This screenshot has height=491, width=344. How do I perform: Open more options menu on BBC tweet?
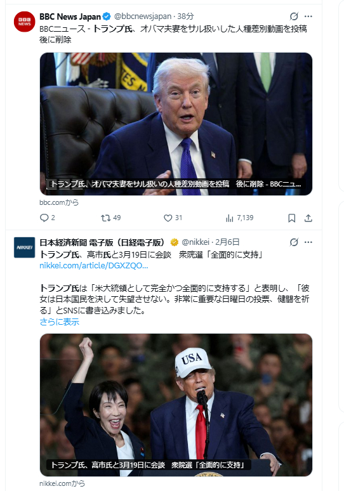(308, 16)
